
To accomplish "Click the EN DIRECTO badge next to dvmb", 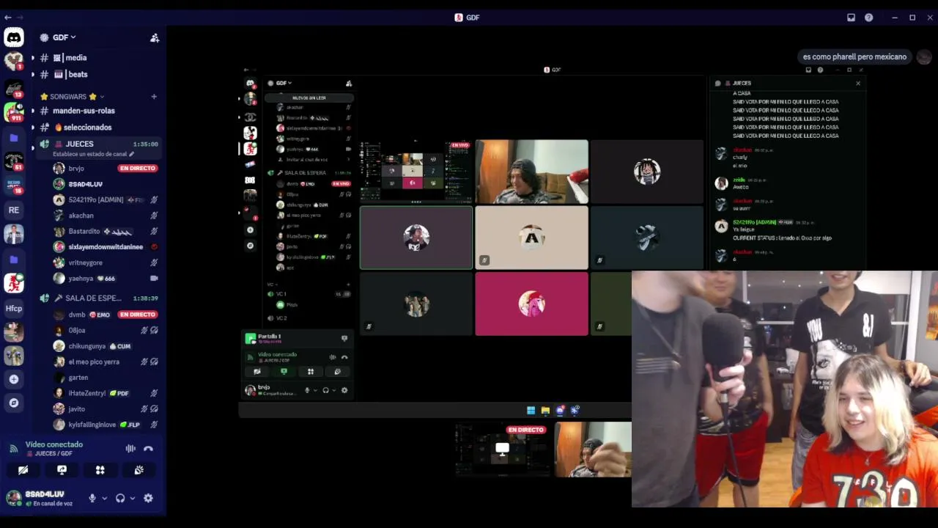I will [138, 315].
